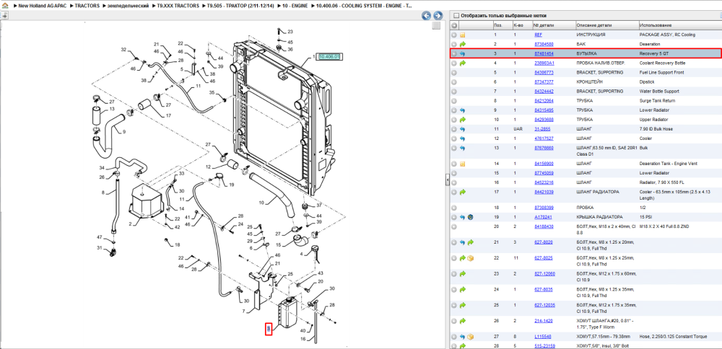Open '10 - ENGINE' breadcrumb
This screenshot has width=722, height=349.
(x=295, y=6)
